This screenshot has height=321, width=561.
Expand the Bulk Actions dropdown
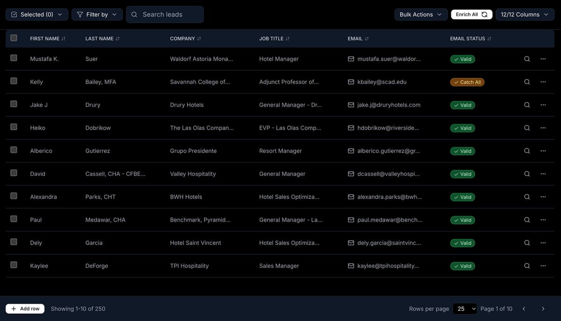point(420,14)
